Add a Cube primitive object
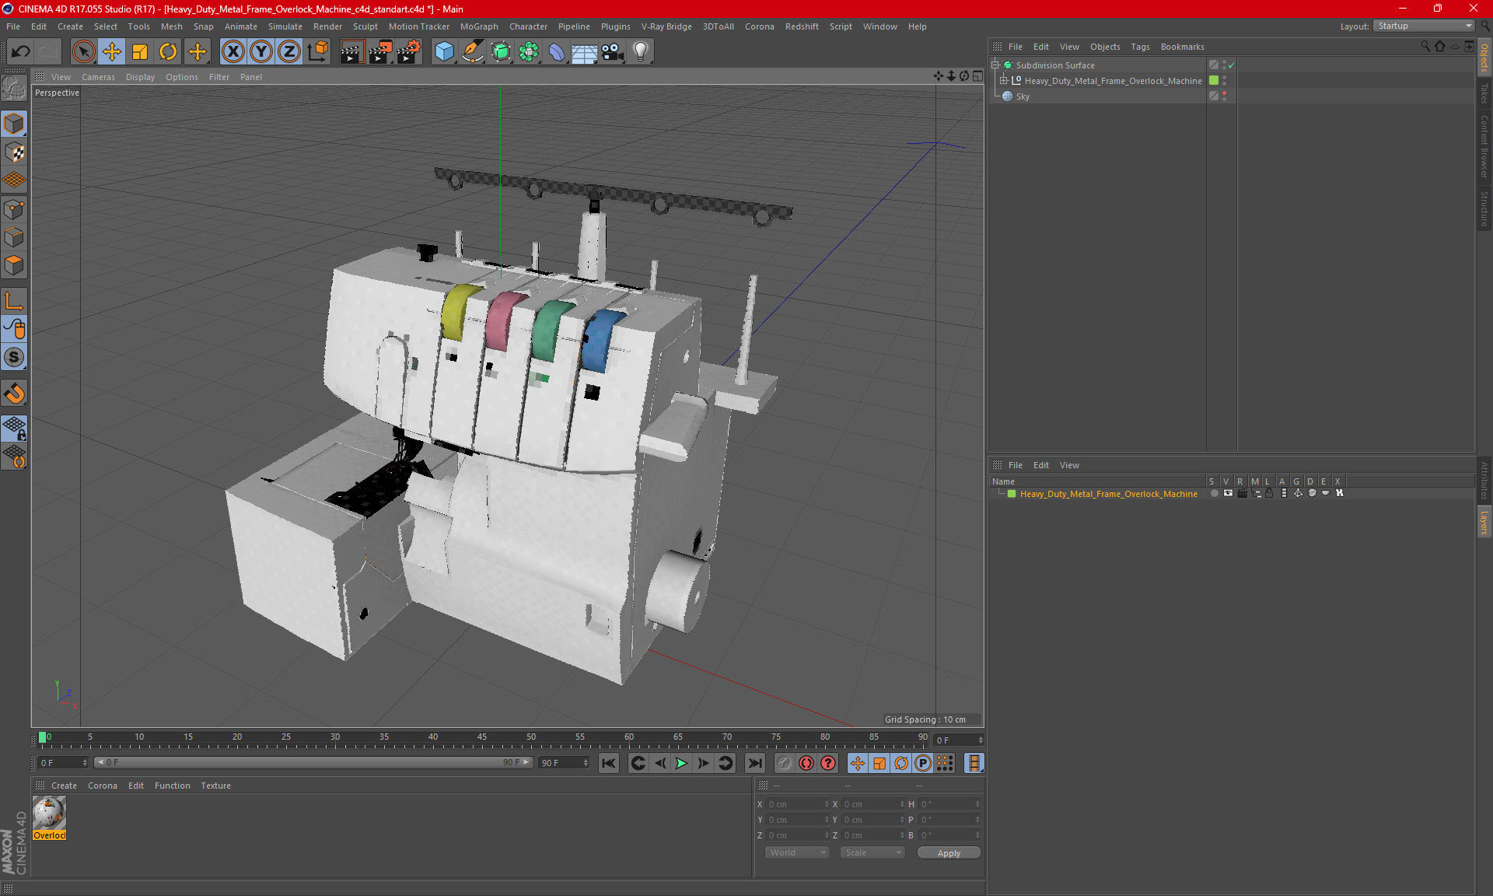Viewport: 1493px width, 896px height. tap(444, 52)
